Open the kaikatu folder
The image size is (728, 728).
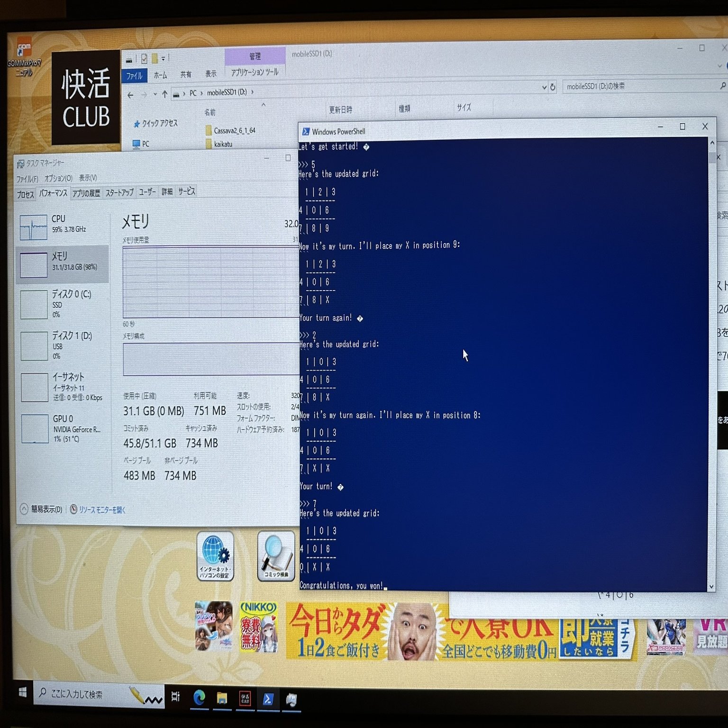219,144
